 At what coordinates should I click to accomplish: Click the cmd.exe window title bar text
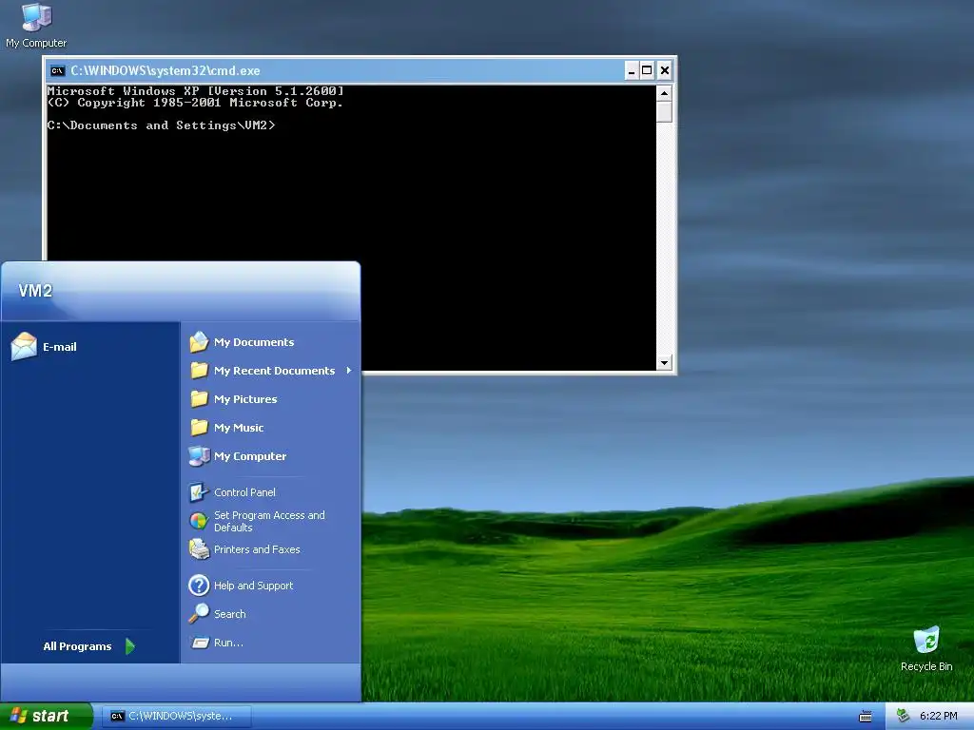pyautogui.click(x=166, y=70)
